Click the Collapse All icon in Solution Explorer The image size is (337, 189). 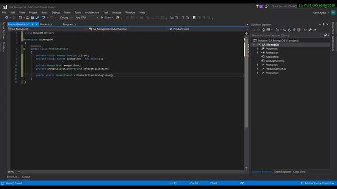[294, 30]
